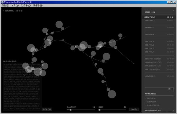Select the second page button under works list
The height and width of the screenshot is (114, 177).
(172, 89)
